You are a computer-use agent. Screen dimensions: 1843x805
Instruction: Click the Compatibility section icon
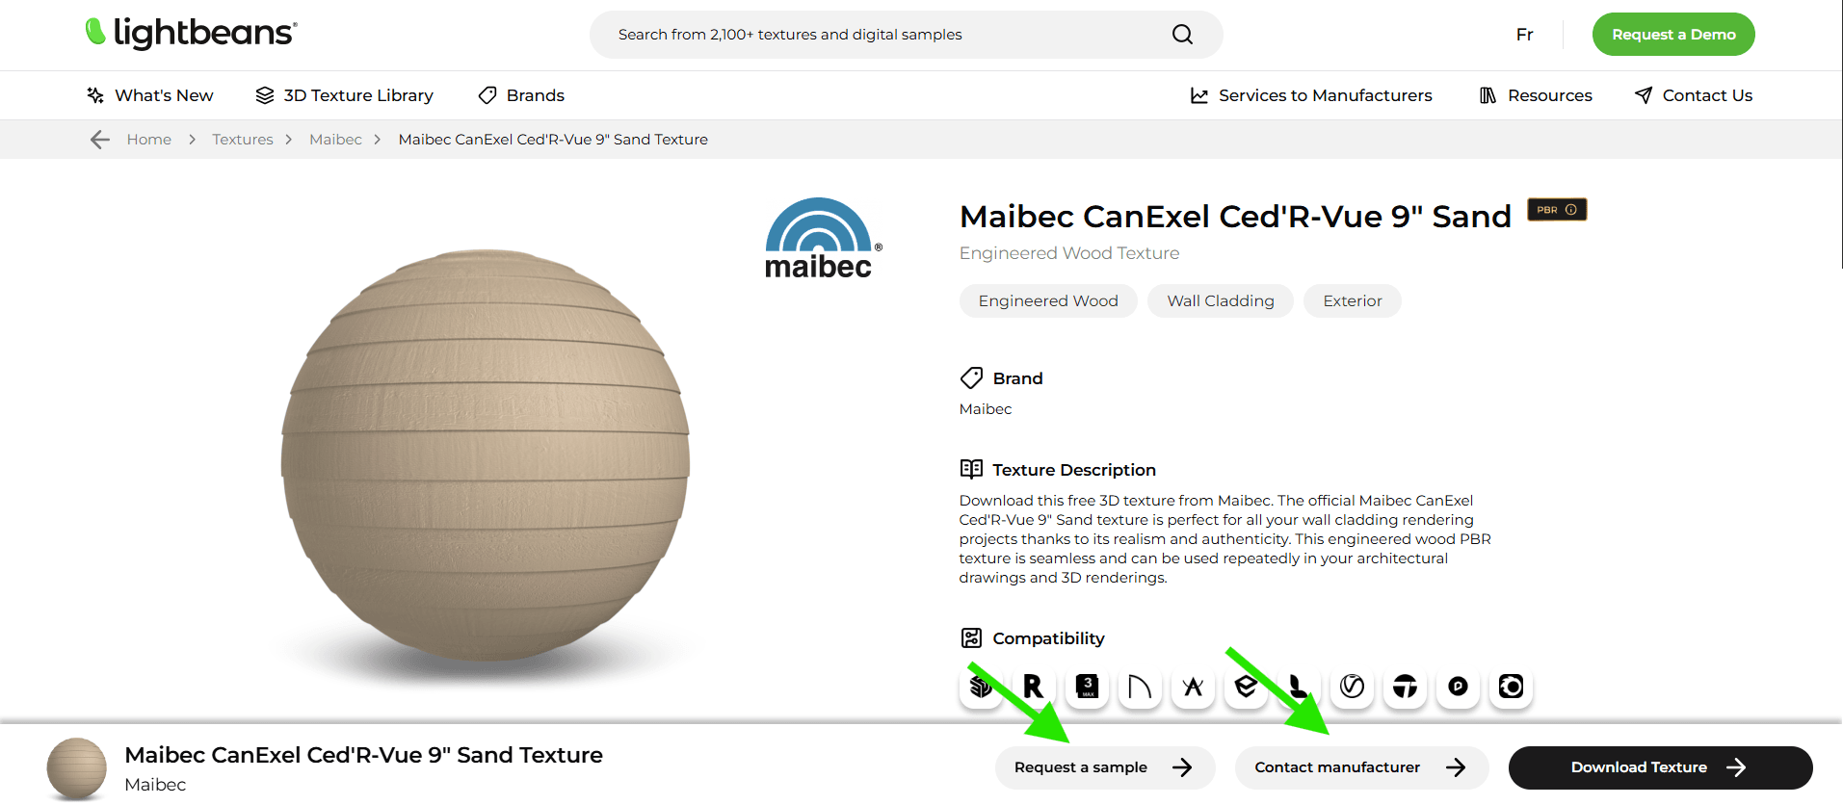(x=971, y=637)
